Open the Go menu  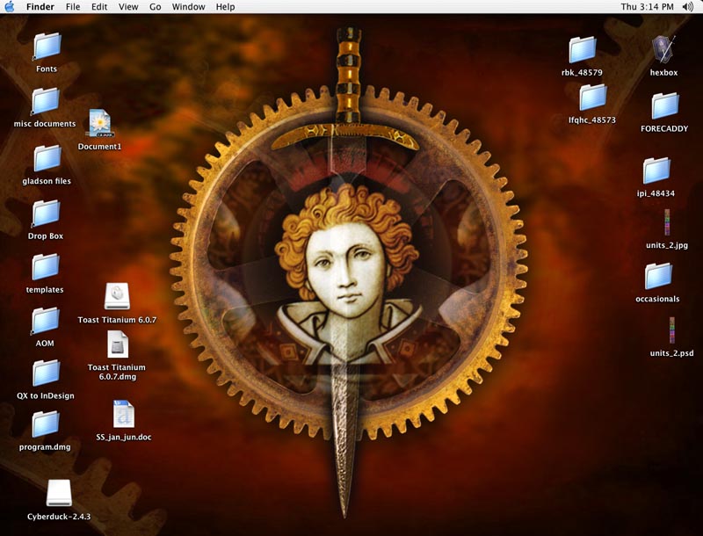[155, 7]
